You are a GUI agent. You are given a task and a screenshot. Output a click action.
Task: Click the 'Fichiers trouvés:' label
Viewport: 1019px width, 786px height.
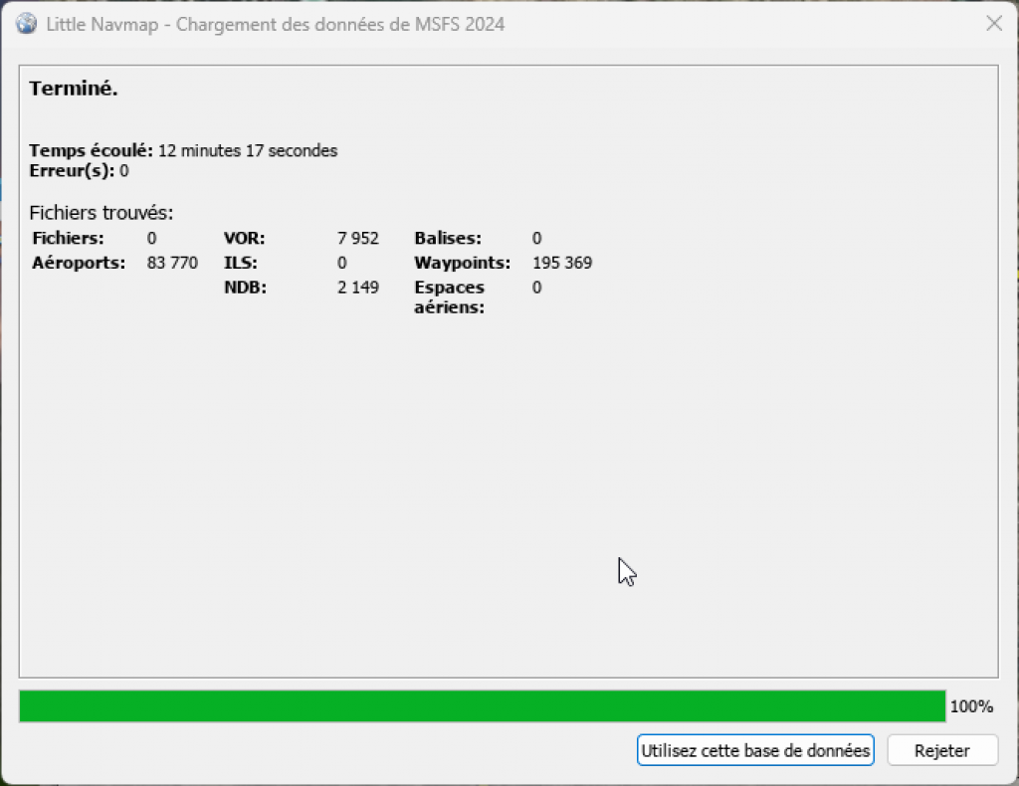click(x=102, y=213)
